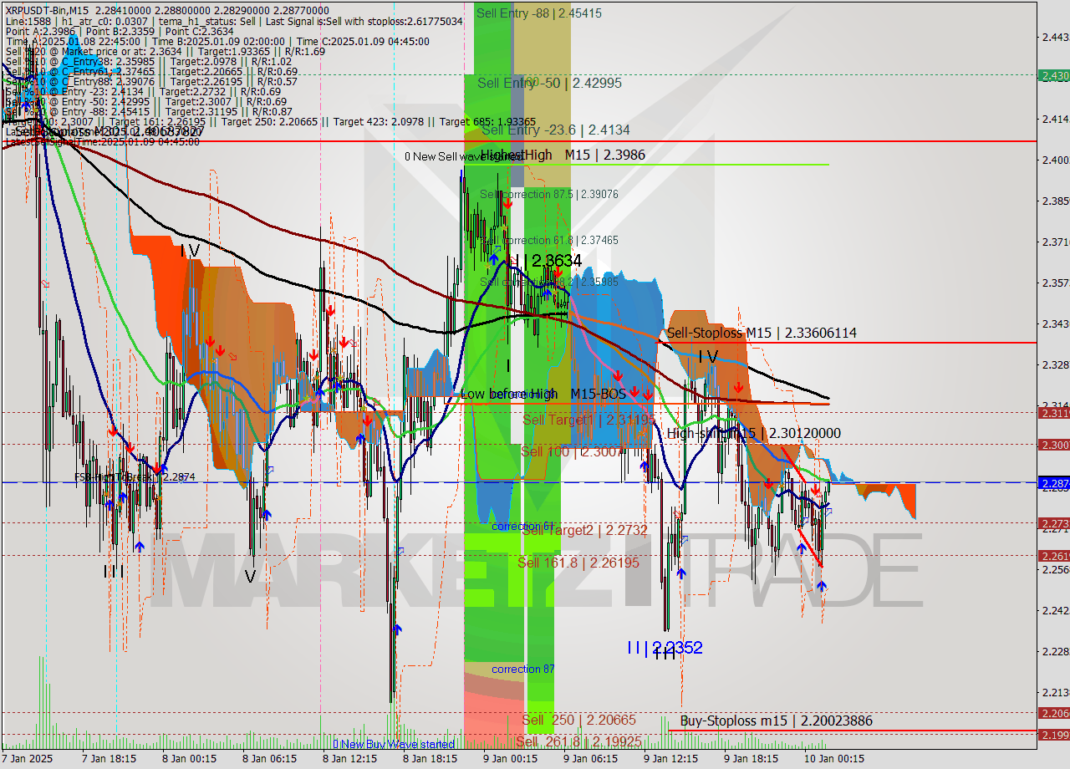Click the correction 87 label
The height and width of the screenshot is (769, 1070).
(x=522, y=670)
